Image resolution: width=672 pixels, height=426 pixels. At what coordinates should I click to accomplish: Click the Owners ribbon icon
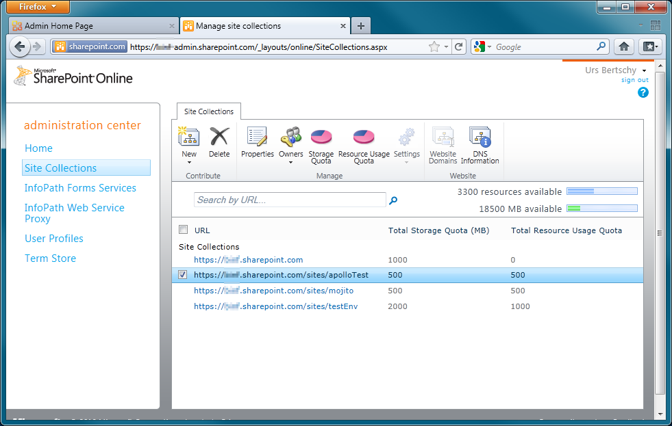pyautogui.click(x=290, y=138)
